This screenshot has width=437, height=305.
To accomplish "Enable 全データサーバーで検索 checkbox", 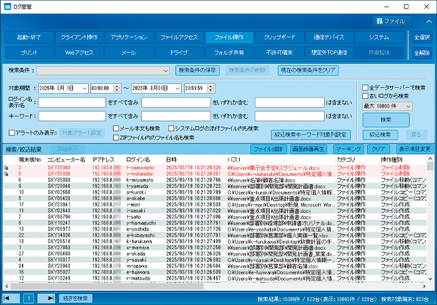I will pos(365,88).
